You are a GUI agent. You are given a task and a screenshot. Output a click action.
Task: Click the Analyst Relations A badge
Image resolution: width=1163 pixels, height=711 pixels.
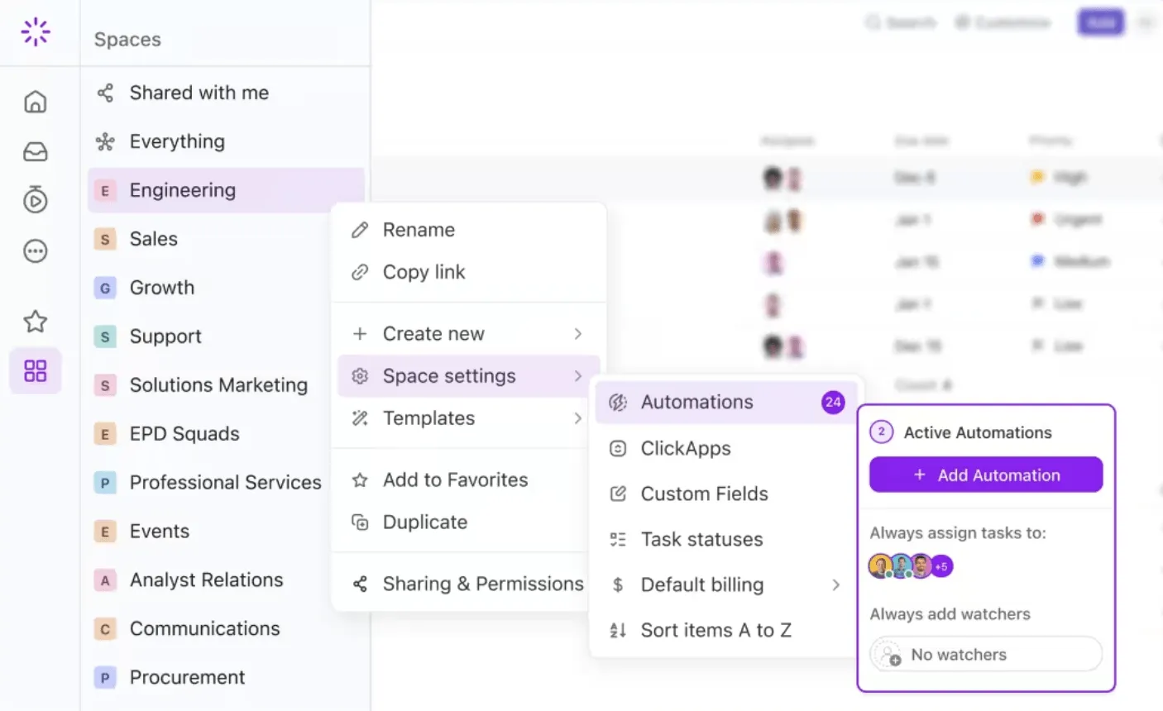pos(105,580)
